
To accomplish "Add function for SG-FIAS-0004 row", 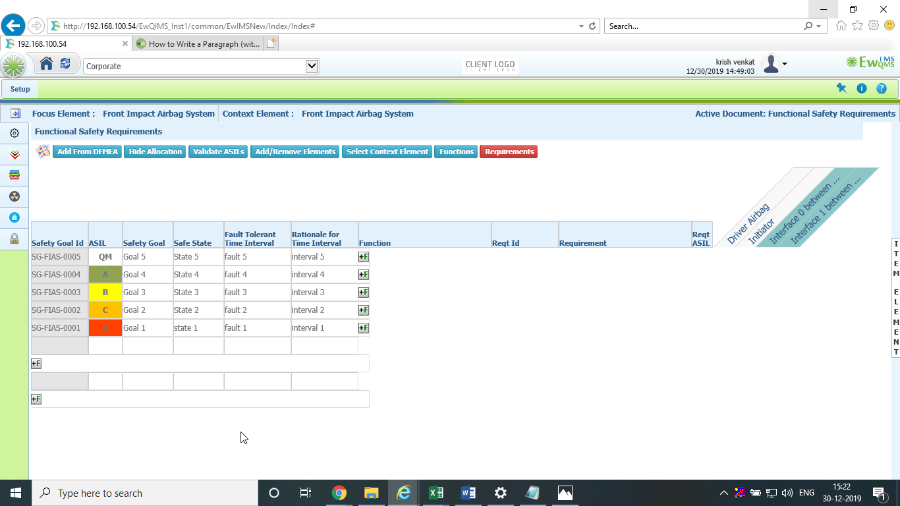I will [x=364, y=275].
